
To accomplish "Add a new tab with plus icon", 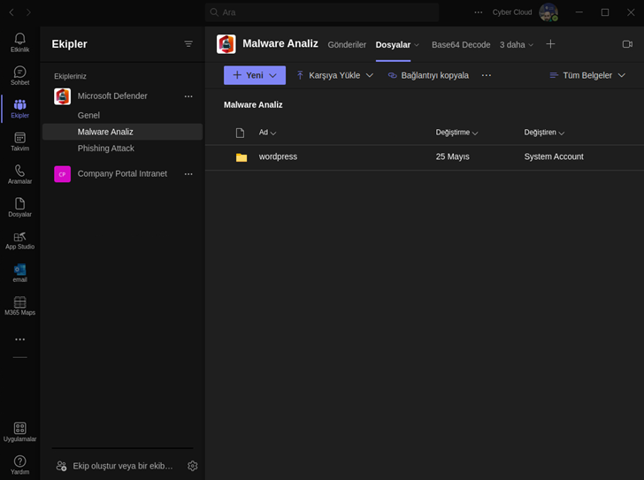I will [550, 44].
